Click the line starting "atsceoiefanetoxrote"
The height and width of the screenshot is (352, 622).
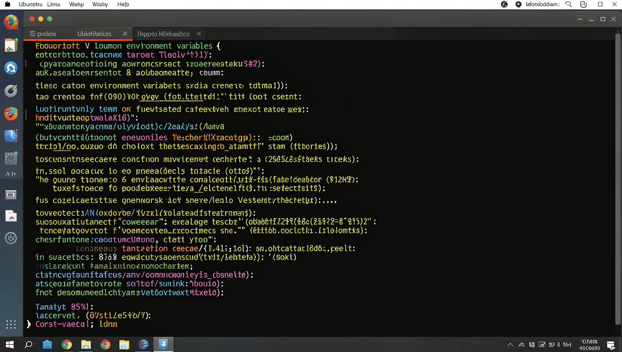click(129, 284)
